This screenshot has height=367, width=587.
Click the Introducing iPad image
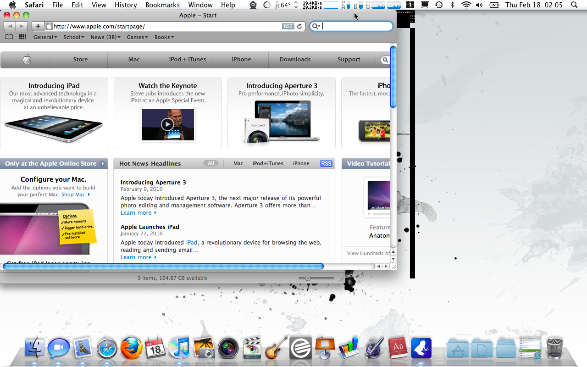pos(54,128)
